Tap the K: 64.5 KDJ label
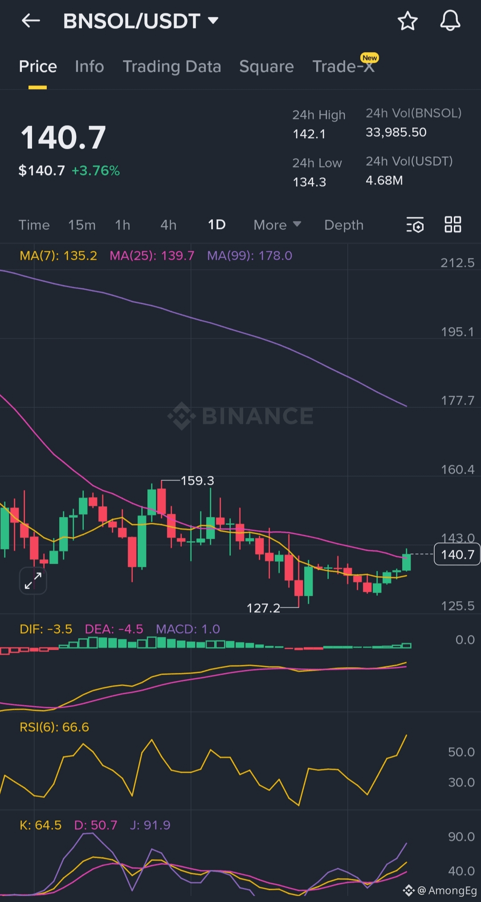 (41, 825)
